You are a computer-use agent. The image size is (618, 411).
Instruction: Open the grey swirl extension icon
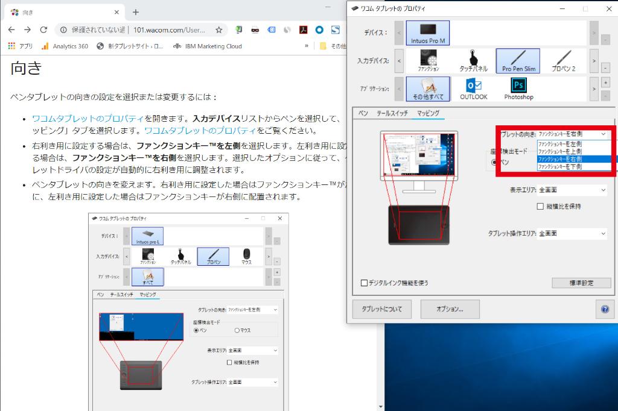[287, 30]
